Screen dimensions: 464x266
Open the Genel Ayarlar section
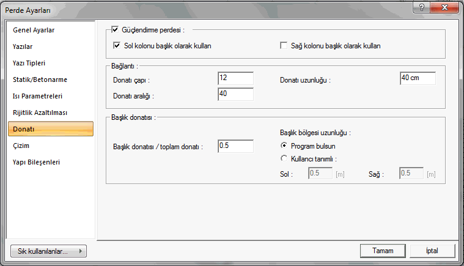pyautogui.click(x=51, y=30)
